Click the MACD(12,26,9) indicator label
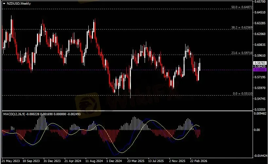Viewport: 268px width, 164px height. point(14,114)
